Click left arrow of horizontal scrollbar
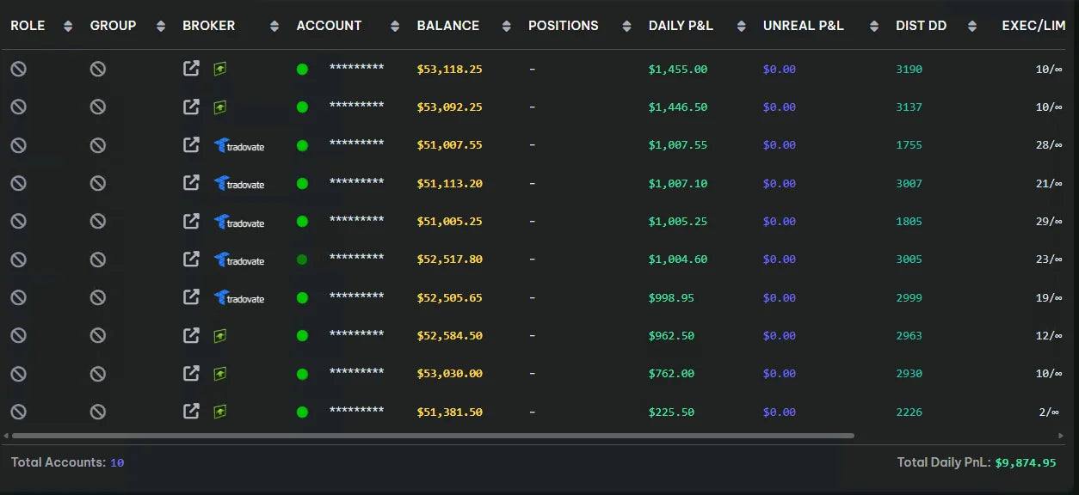 (5, 436)
